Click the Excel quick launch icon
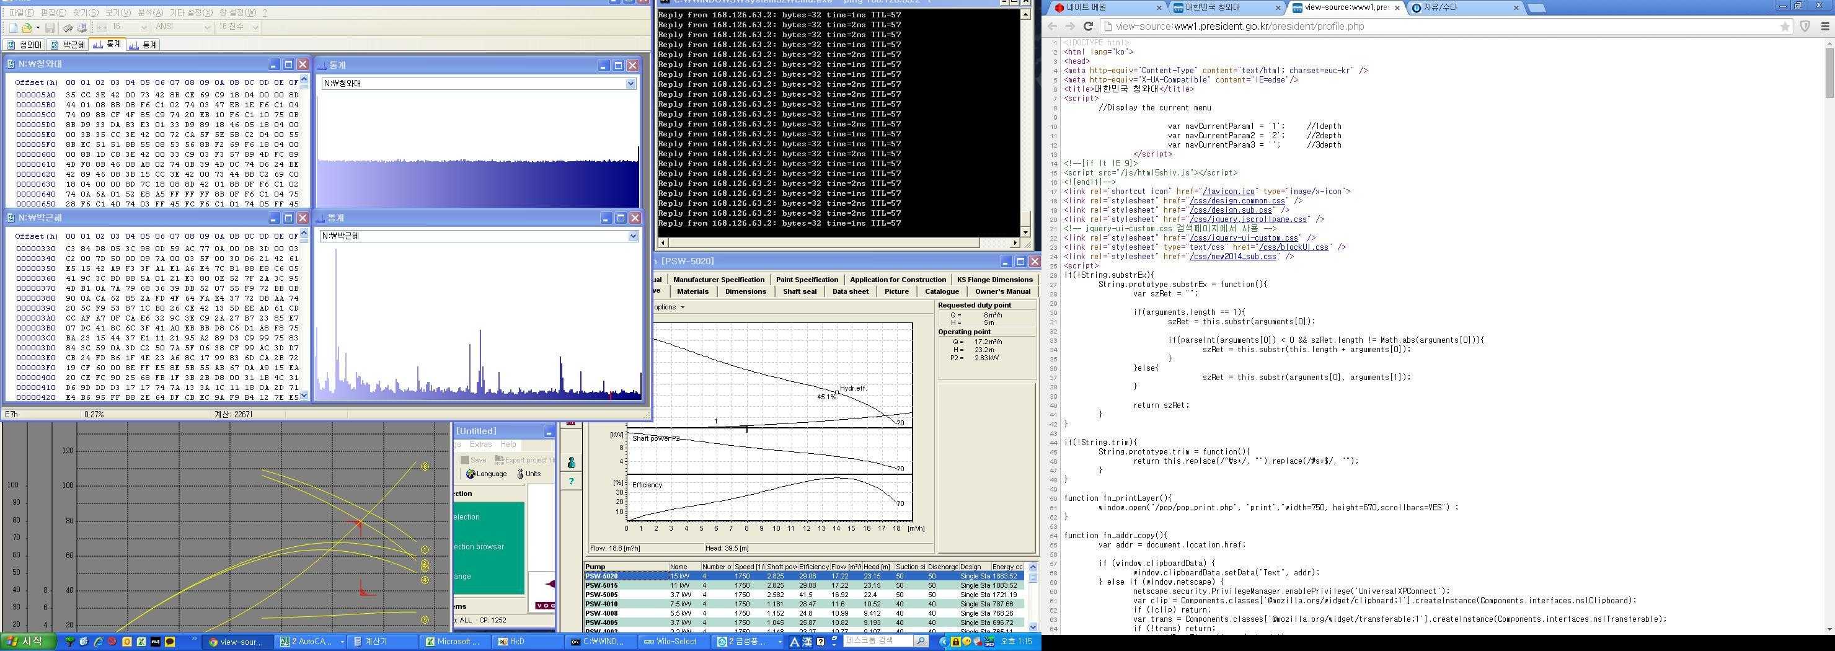The height and width of the screenshot is (651, 1835). coord(141,642)
